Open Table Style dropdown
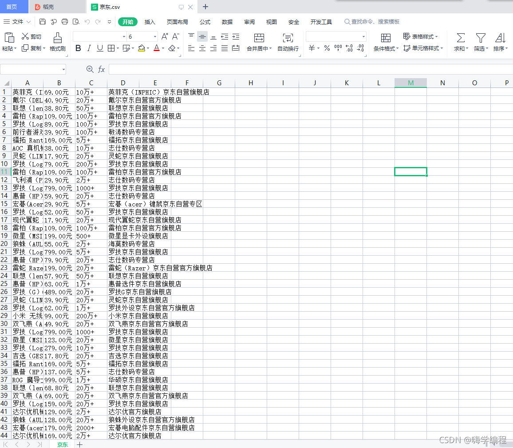Image resolution: width=513 pixels, height=448 pixels. click(x=420, y=36)
